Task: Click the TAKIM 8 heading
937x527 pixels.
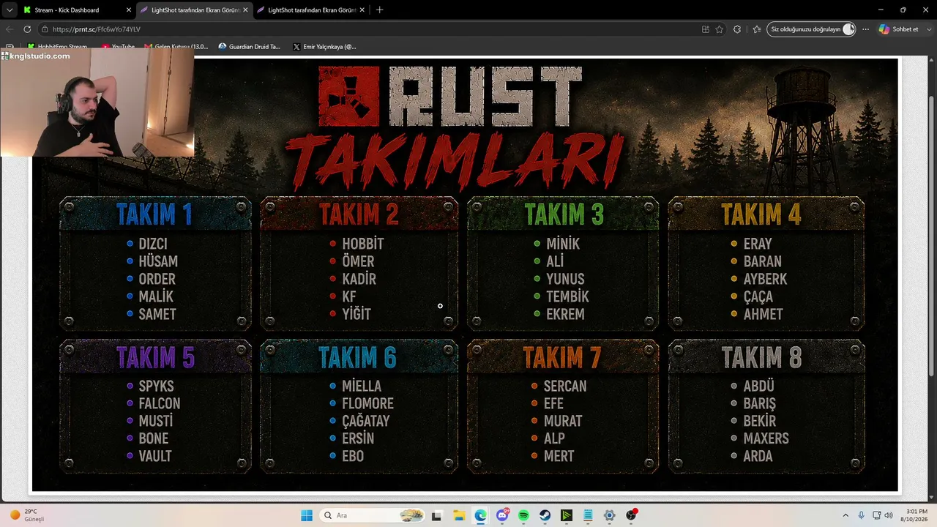Action: 761,357
